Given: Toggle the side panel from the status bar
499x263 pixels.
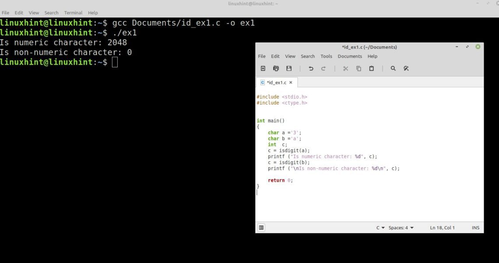Looking at the screenshot, I should tap(261, 227).
